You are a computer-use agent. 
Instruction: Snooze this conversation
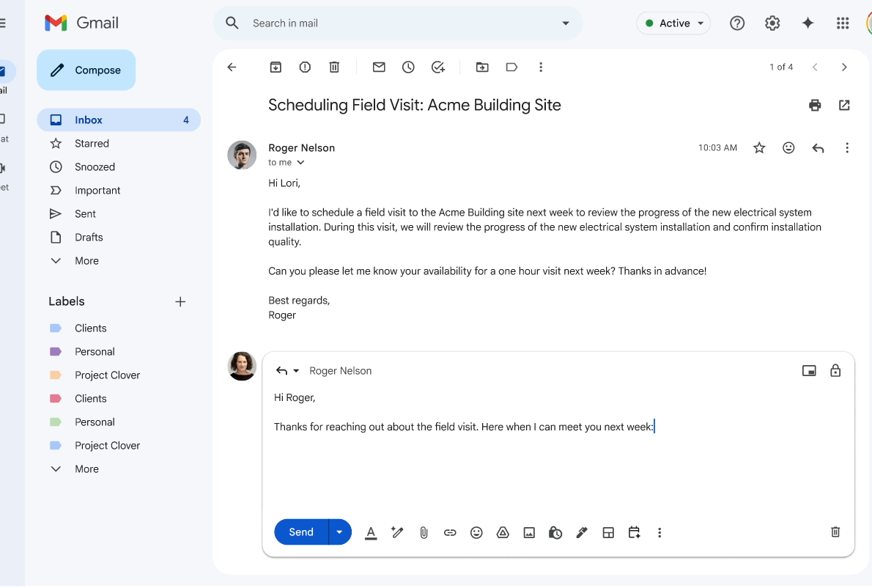click(408, 67)
